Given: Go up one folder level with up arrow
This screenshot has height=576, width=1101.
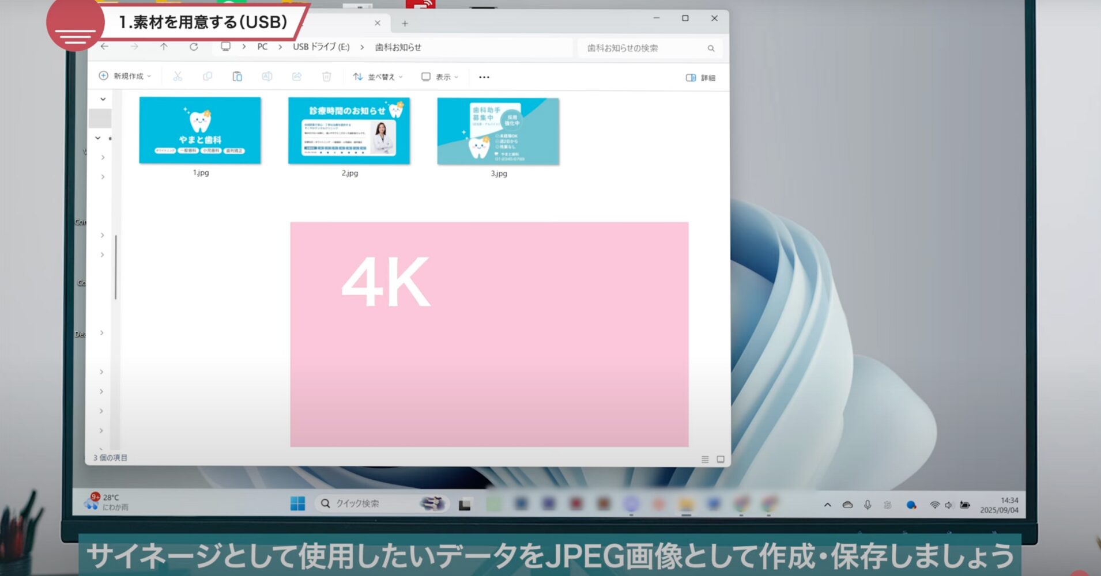Looking at the screenshot, I should click(164, 47).
